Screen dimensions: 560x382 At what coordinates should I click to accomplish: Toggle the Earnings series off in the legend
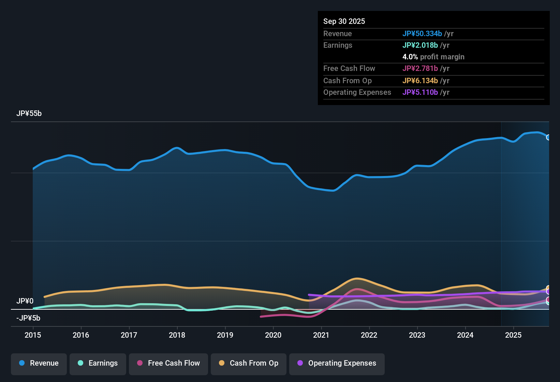tap(98, 363)
